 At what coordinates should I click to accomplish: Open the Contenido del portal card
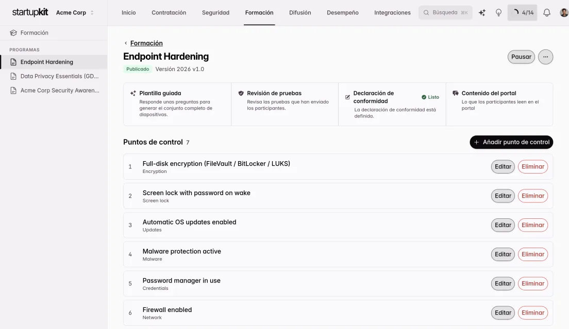[x=499, y=105]
